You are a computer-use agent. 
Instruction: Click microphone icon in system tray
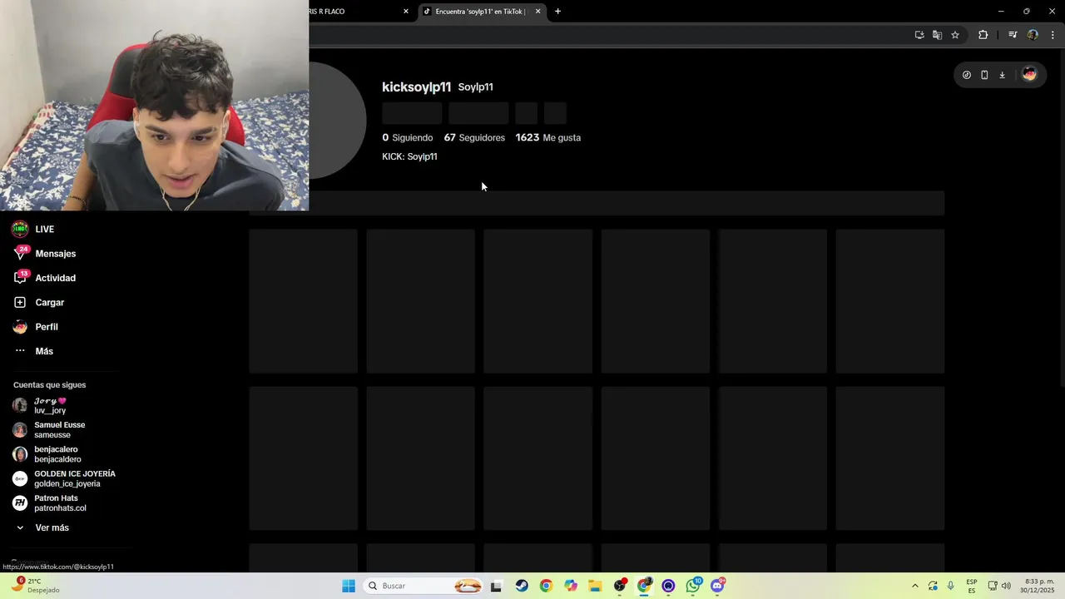[x=951, y=586]
